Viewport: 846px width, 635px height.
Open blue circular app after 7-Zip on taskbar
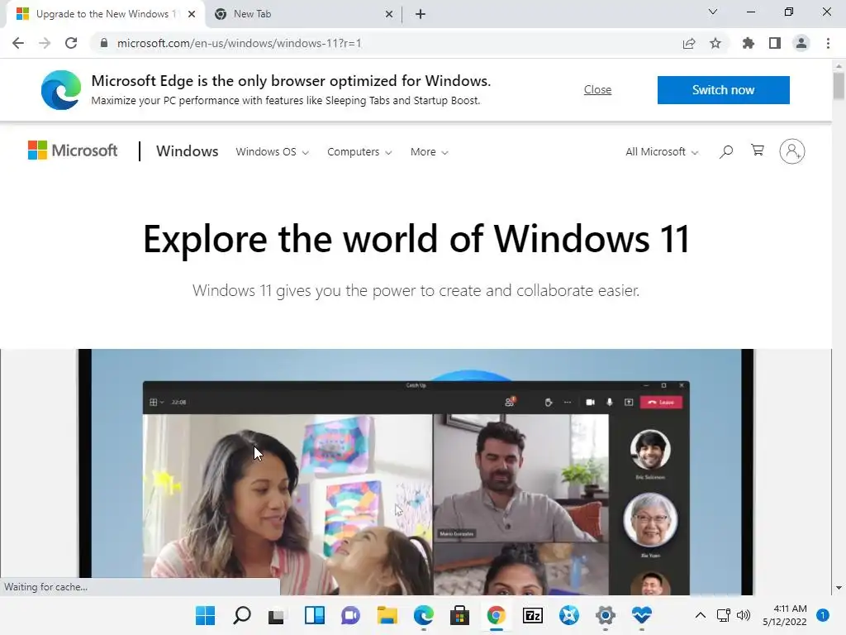pos(568,615)
